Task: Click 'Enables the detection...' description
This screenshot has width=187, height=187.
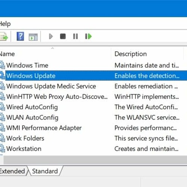Action: [x=147, y=76]
